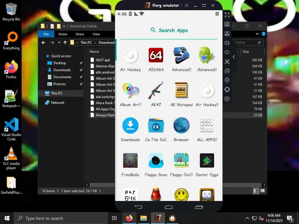Image resolution: width=299 pixels, height=224 pixels.
Task: Open the Task View taskbar button
Action: pos(114,218)
